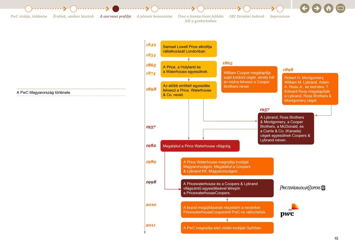Viewport: 355px width, 240px height.
Task: Go to the next page arrow
Action: click(x=317, y=8)
